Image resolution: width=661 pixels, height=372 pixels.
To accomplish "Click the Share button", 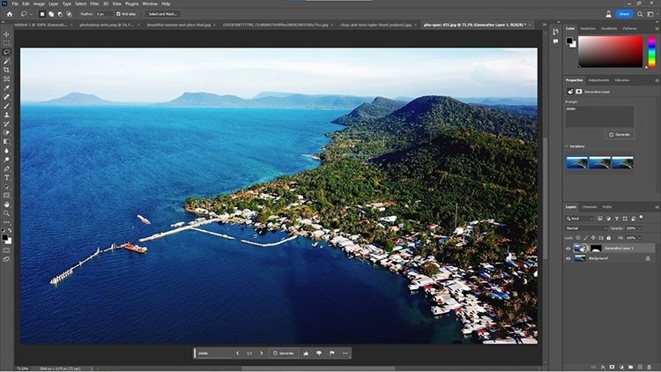I will click(x=624, y=14).
